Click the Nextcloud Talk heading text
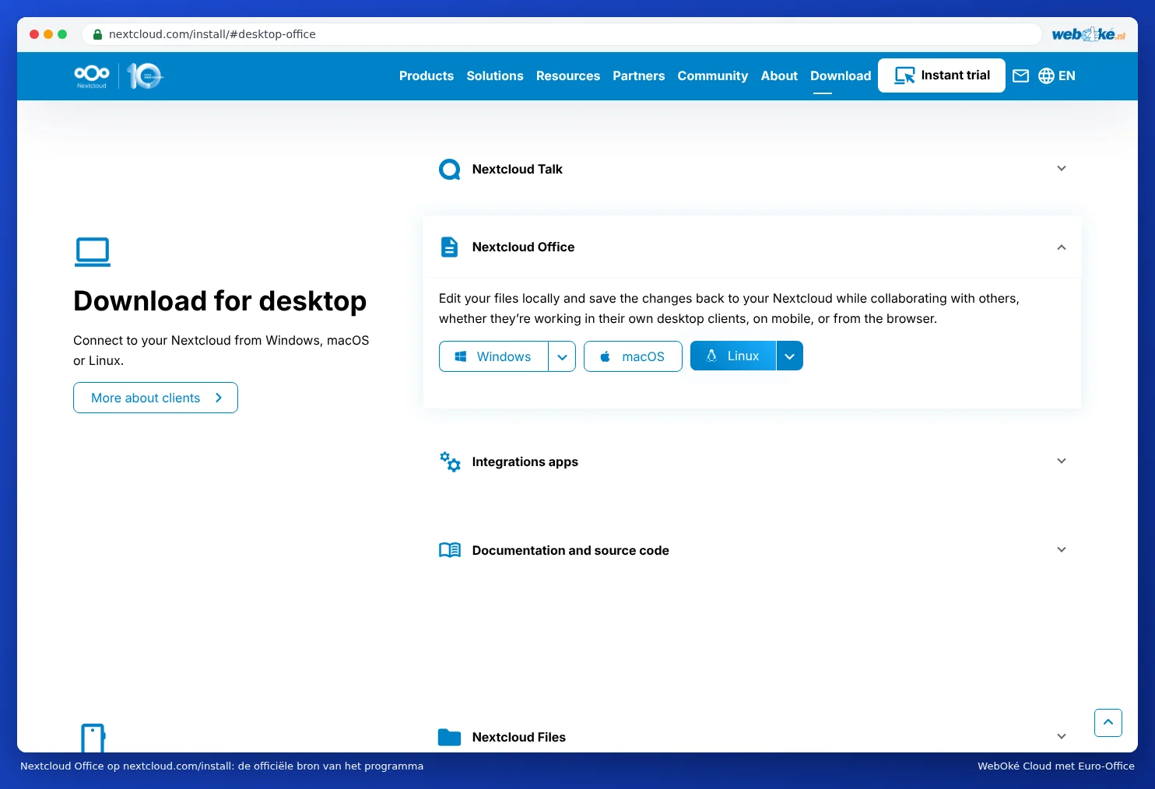The width and height of the screenshot is (1155, 789). tap(517, 169)
